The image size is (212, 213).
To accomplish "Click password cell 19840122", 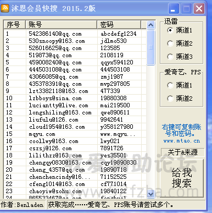I will [114, 191].
